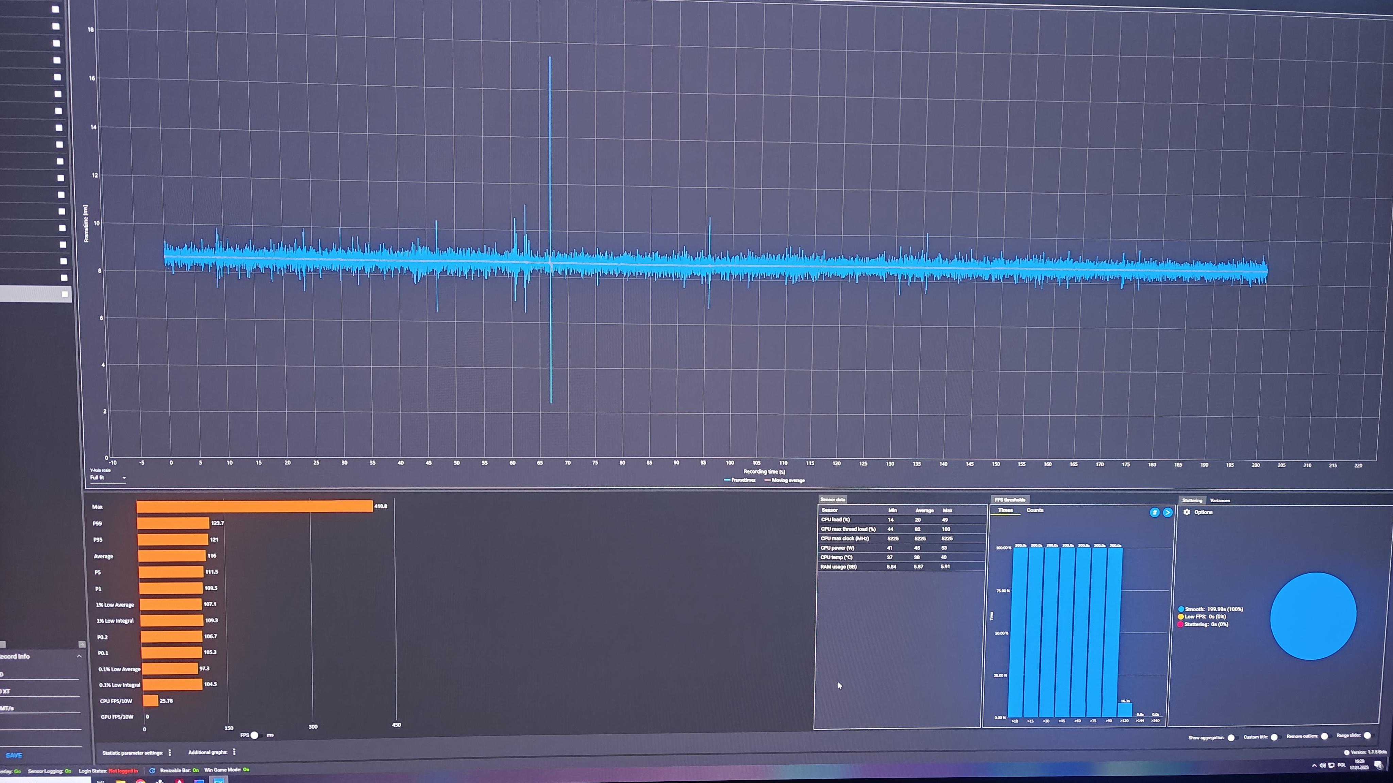Open Additional graphs three-dot menu

pyautogui.click(x=234, y=752)
